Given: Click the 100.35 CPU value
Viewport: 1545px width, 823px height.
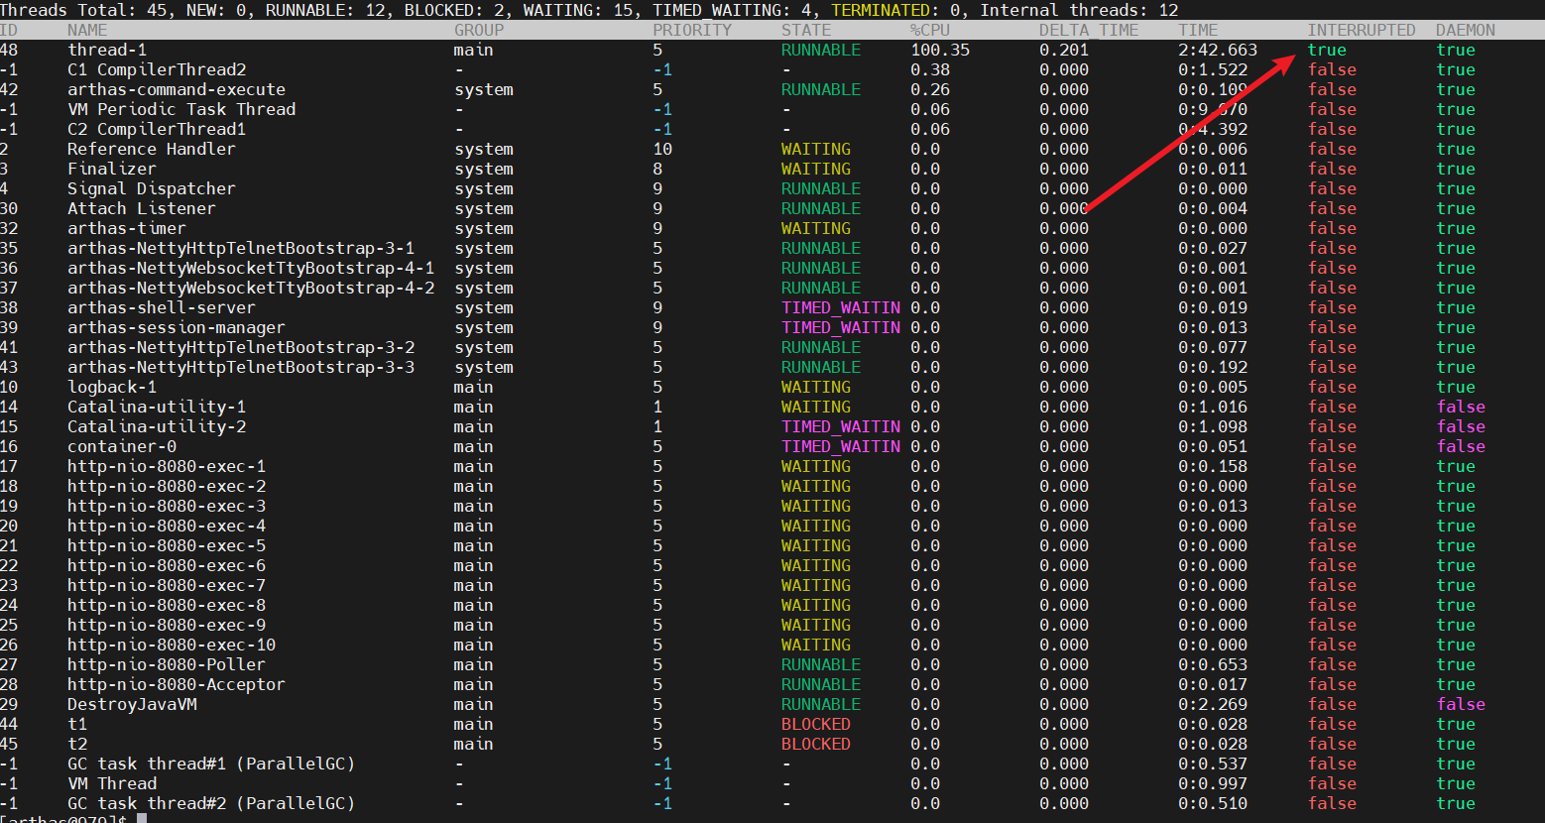Looking at the screenshot, I should click(x=939, y=50).
